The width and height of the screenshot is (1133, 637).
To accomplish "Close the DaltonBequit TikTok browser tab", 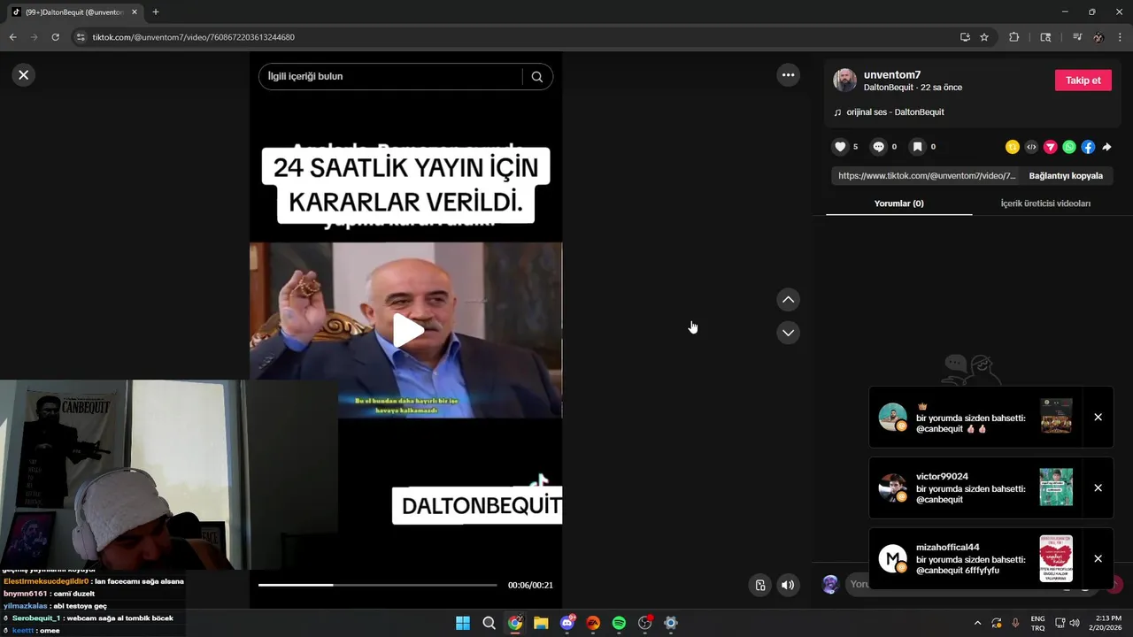I will point(135,12).
